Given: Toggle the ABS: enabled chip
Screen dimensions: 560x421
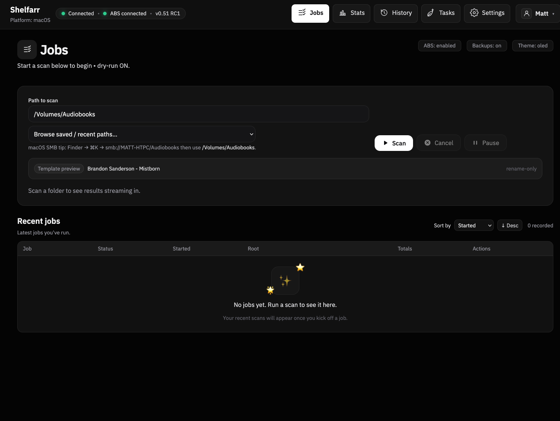Looking at the screenshot, I should tap(439, 45).
